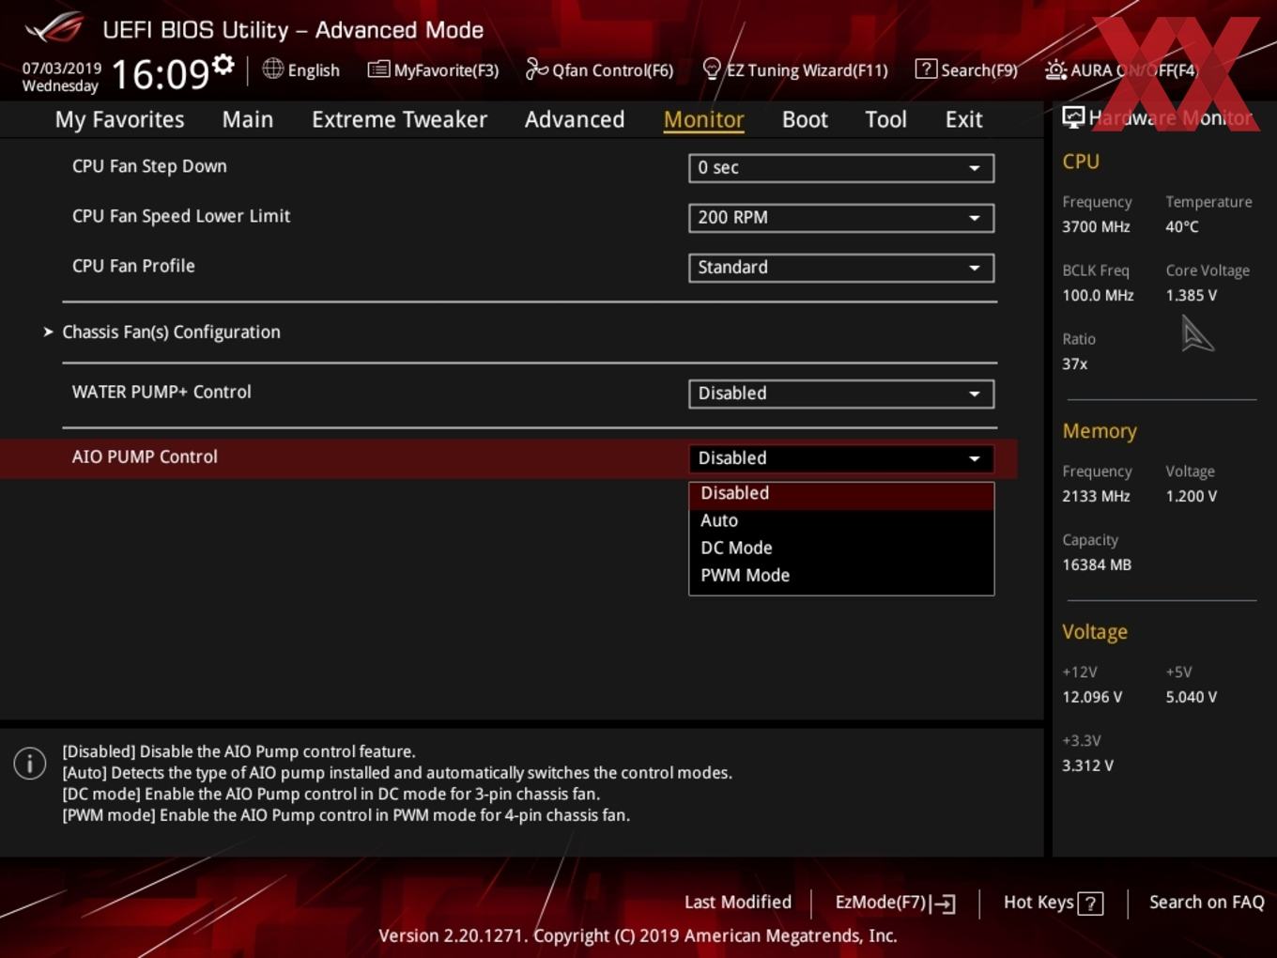This screenshot has width=1277, height=958.
Task: Click memory frequency 2133 MHz
Action: [1096, 497]
